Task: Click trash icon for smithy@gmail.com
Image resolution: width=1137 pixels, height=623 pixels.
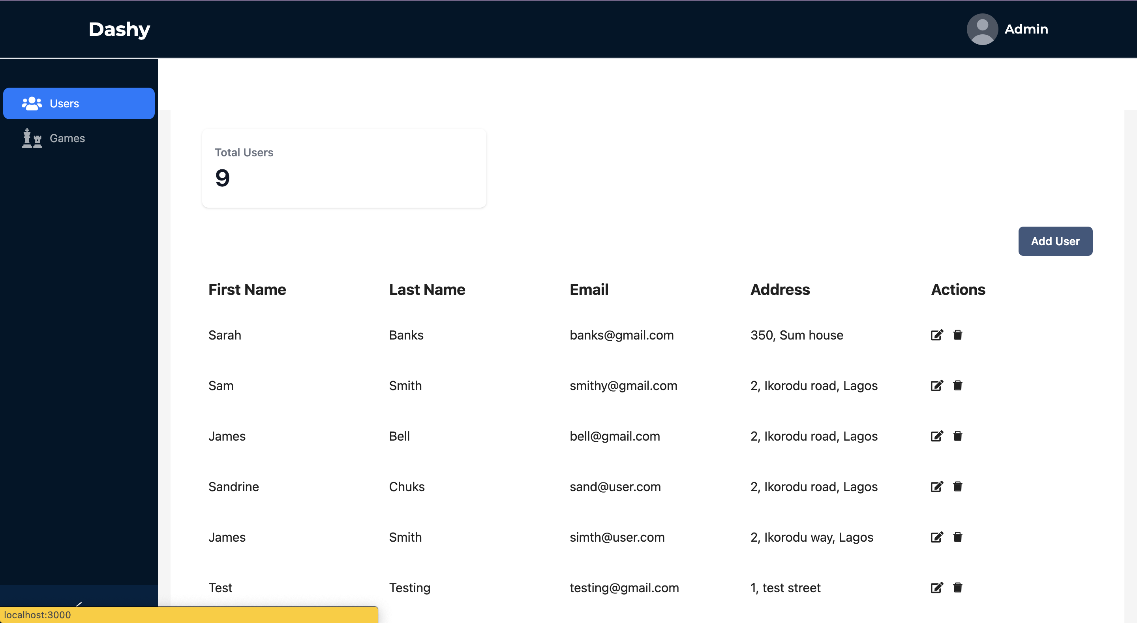Action: point(957,385)
